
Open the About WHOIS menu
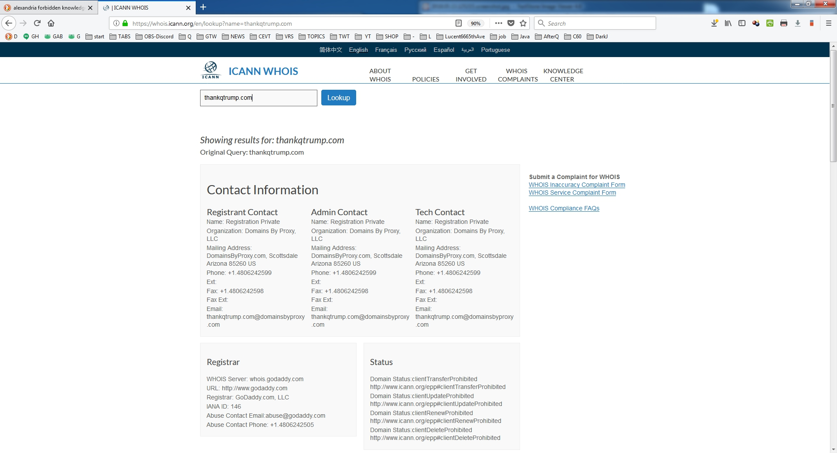coord(380,75)
